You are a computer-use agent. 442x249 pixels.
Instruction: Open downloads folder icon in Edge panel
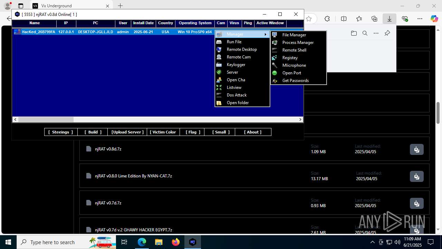click(354, 33)
